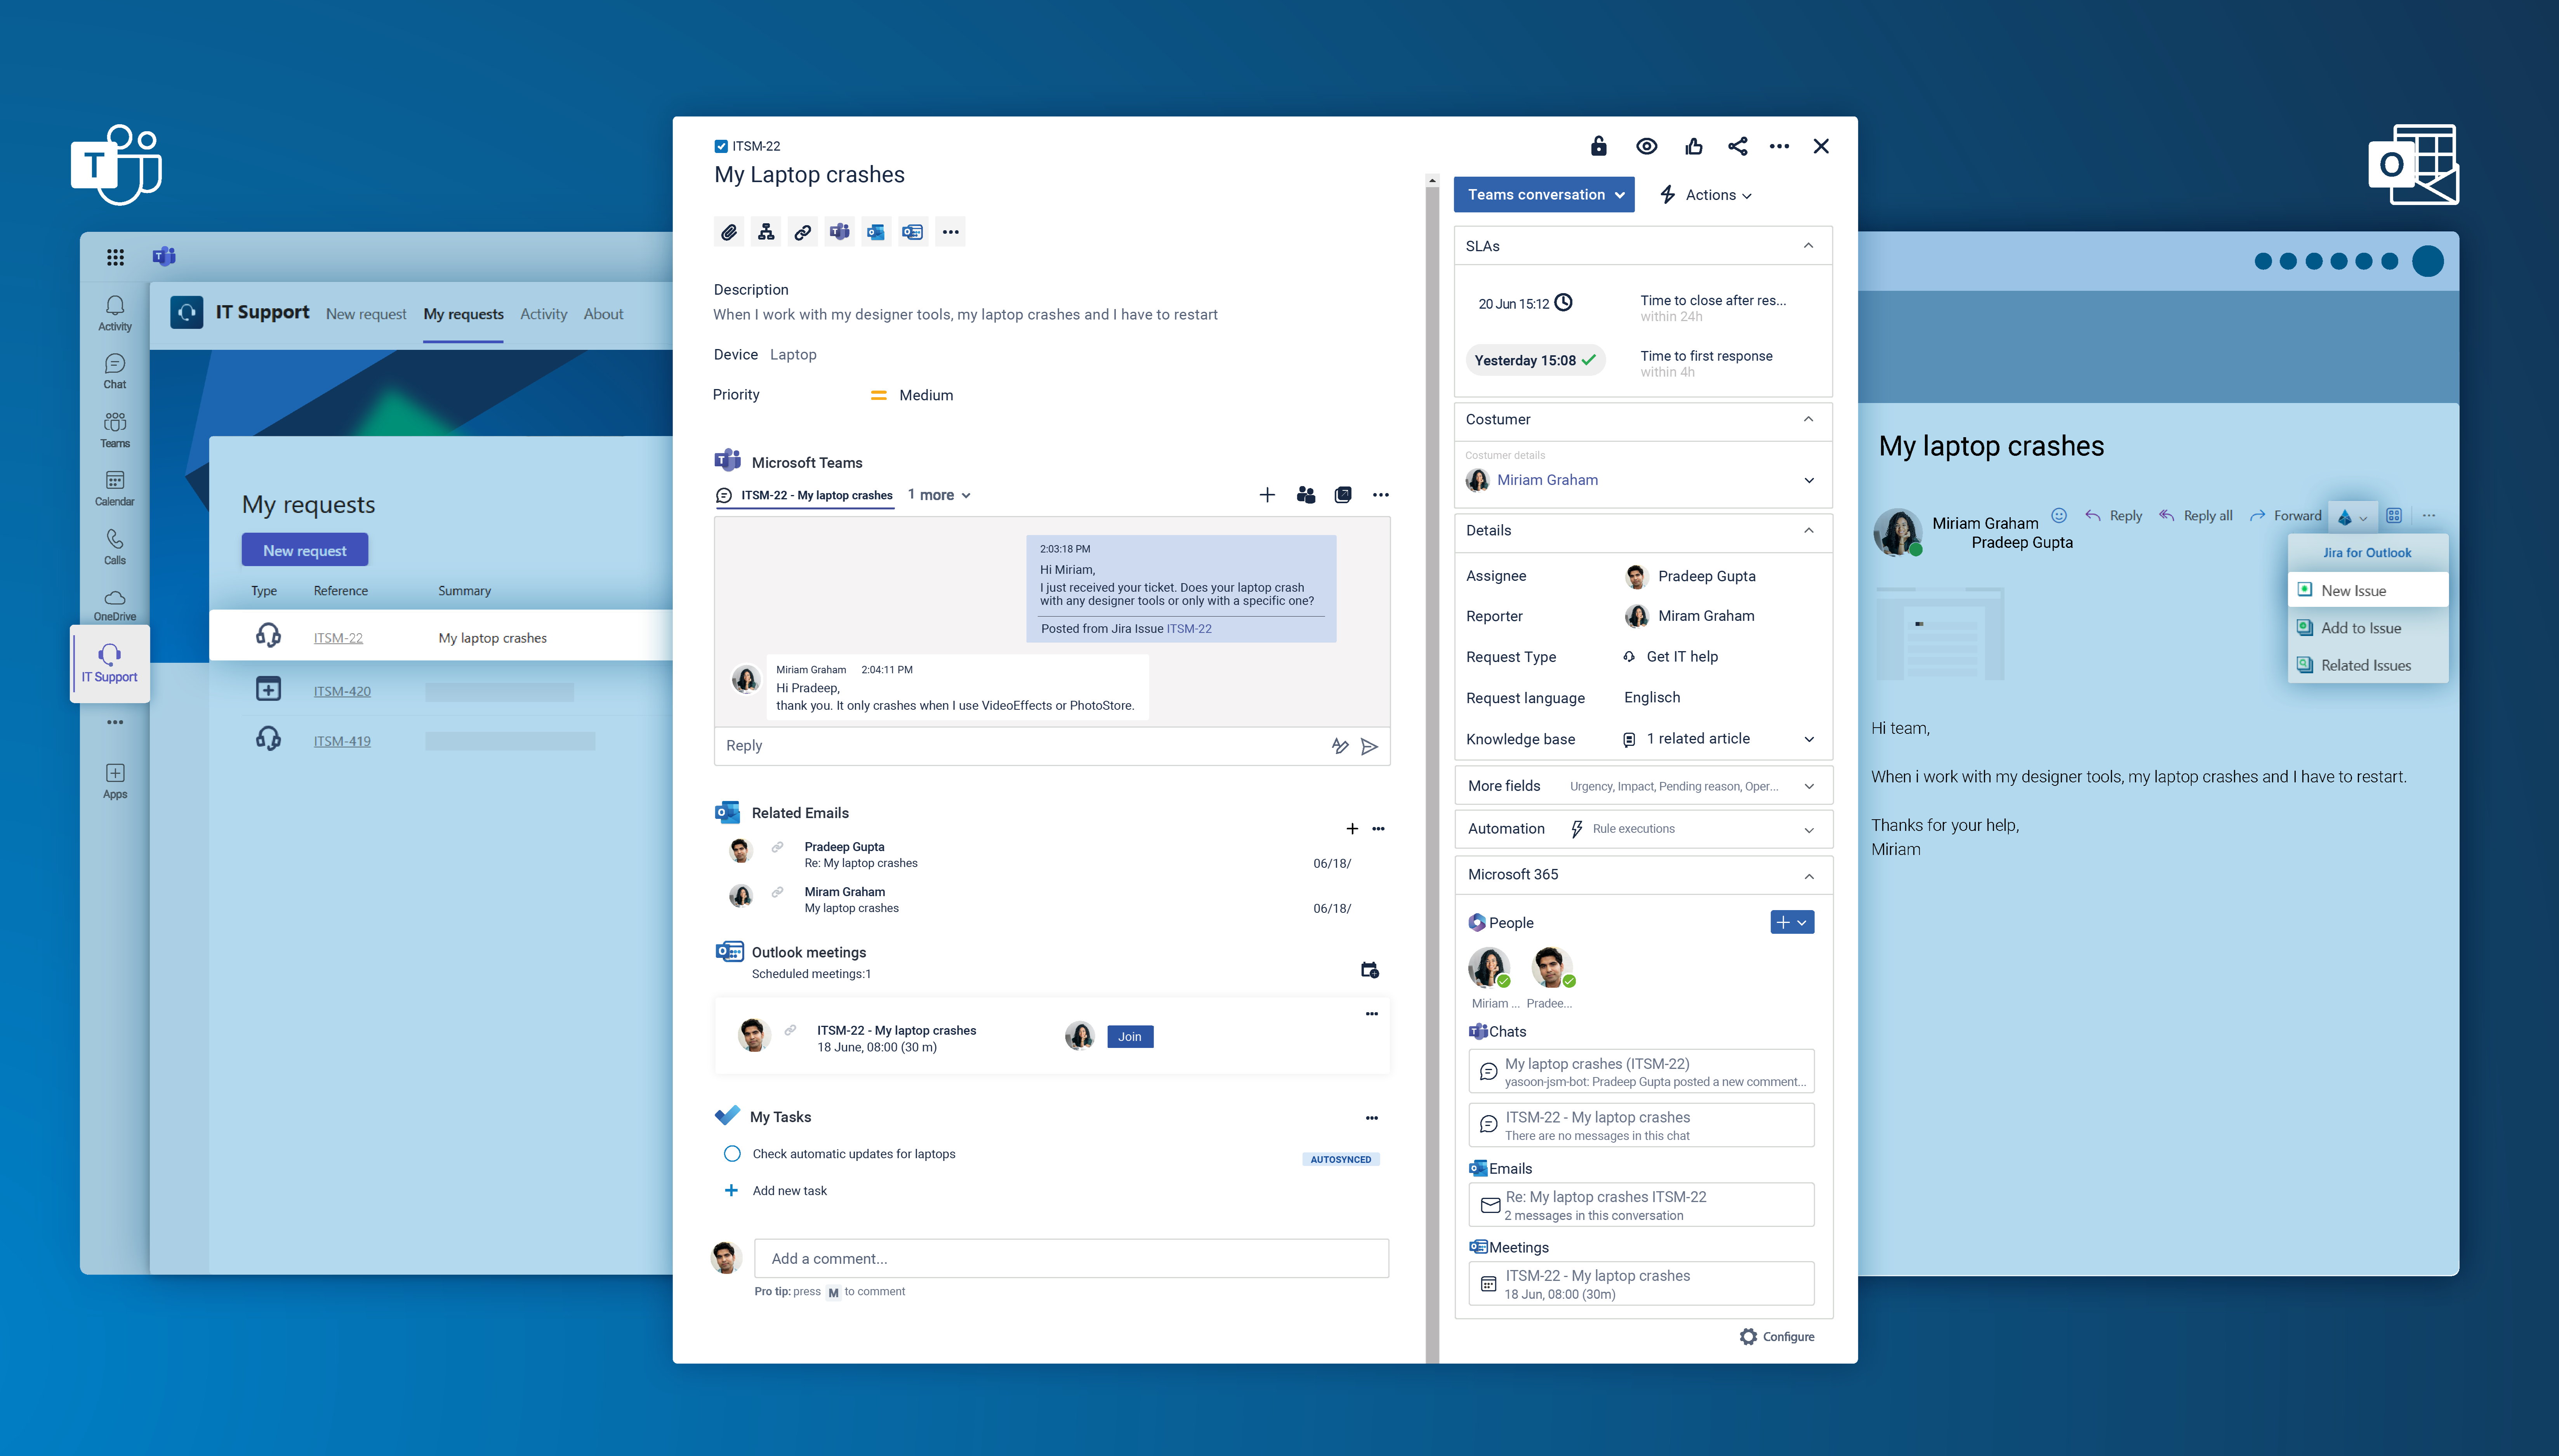The width and height of the screenshot is (2559, 1456).
Task: Toggle the ITSM-22 issue type checkbox
Action: click(x=721, y=146)
